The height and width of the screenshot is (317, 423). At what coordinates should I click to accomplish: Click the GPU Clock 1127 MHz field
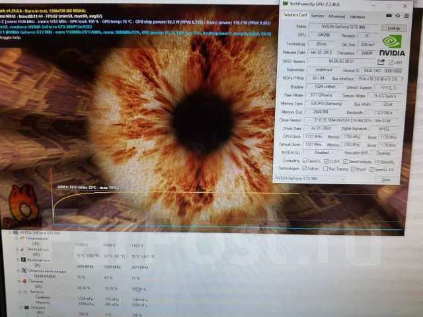[x=313, y=137]
